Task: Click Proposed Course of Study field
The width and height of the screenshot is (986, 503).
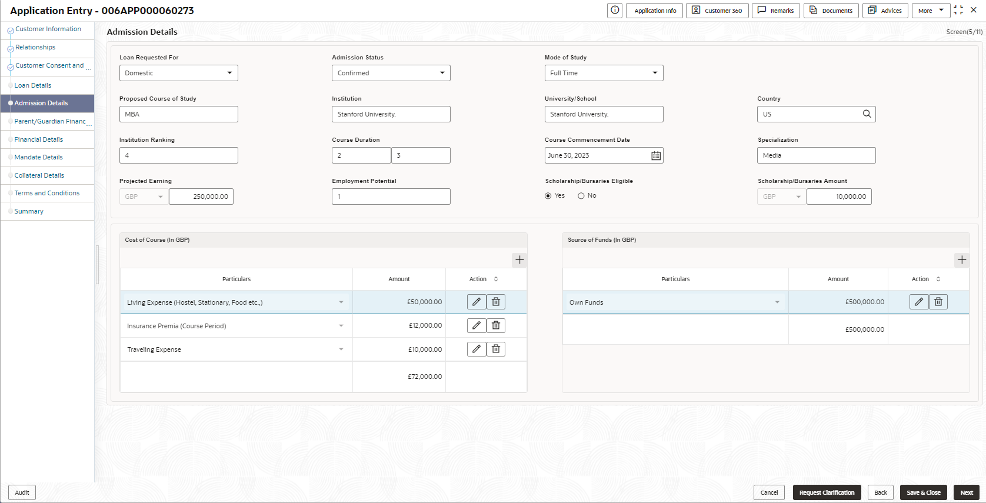Action: pyautogui.click(x=179, y=114)
